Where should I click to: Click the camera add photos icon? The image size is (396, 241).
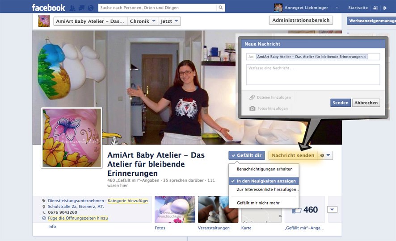coord(252,108)
